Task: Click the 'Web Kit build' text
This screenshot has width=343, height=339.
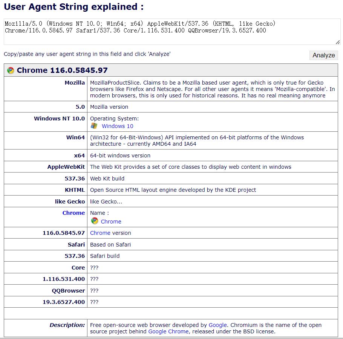Action: click(x=107, y=179)
